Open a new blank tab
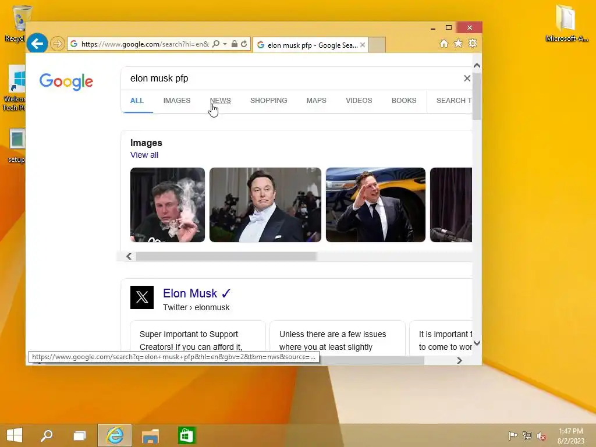596x447 pixels. pos(377,45)
